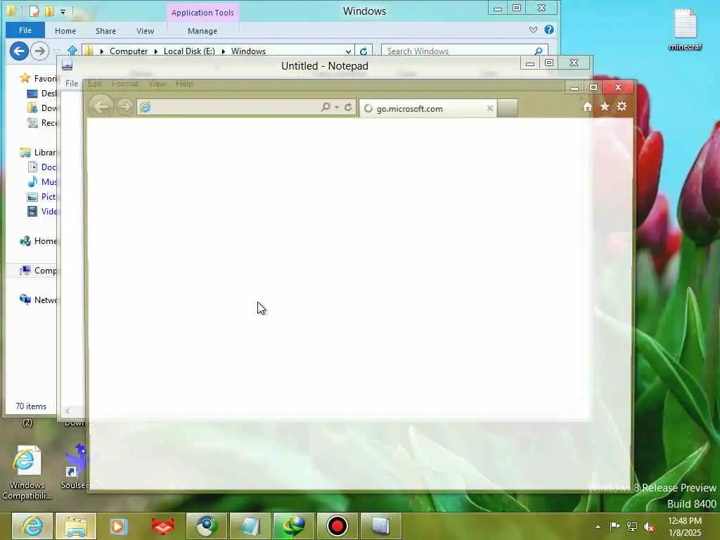The width and height of the screenshot is (720, 540).
Task: Refresh the page in Internet Explorer
Action: tap(348, 107)
